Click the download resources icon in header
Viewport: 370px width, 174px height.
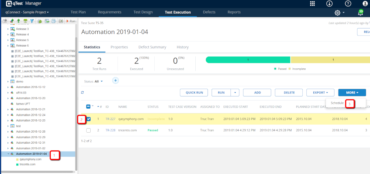[329, 4]
